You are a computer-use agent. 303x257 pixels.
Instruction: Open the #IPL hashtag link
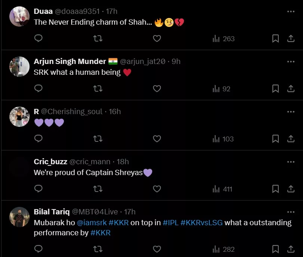click(x=171, y=223)
